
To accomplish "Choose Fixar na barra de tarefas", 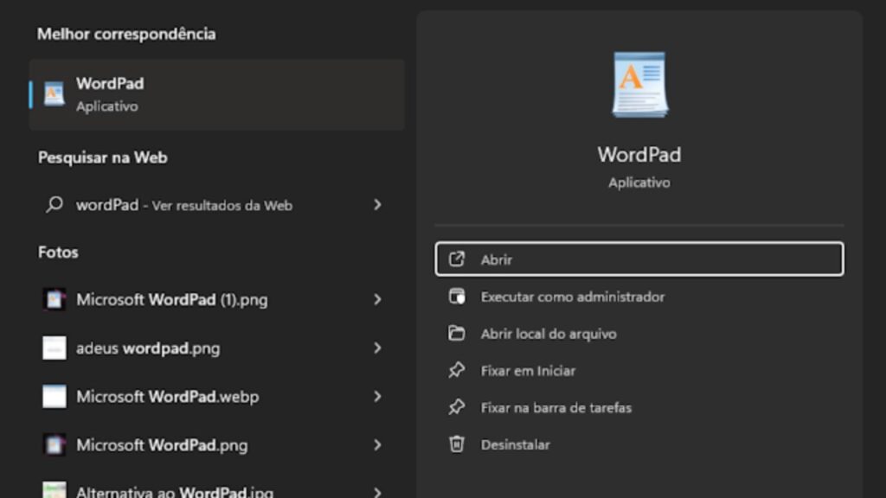I will 639,408.
